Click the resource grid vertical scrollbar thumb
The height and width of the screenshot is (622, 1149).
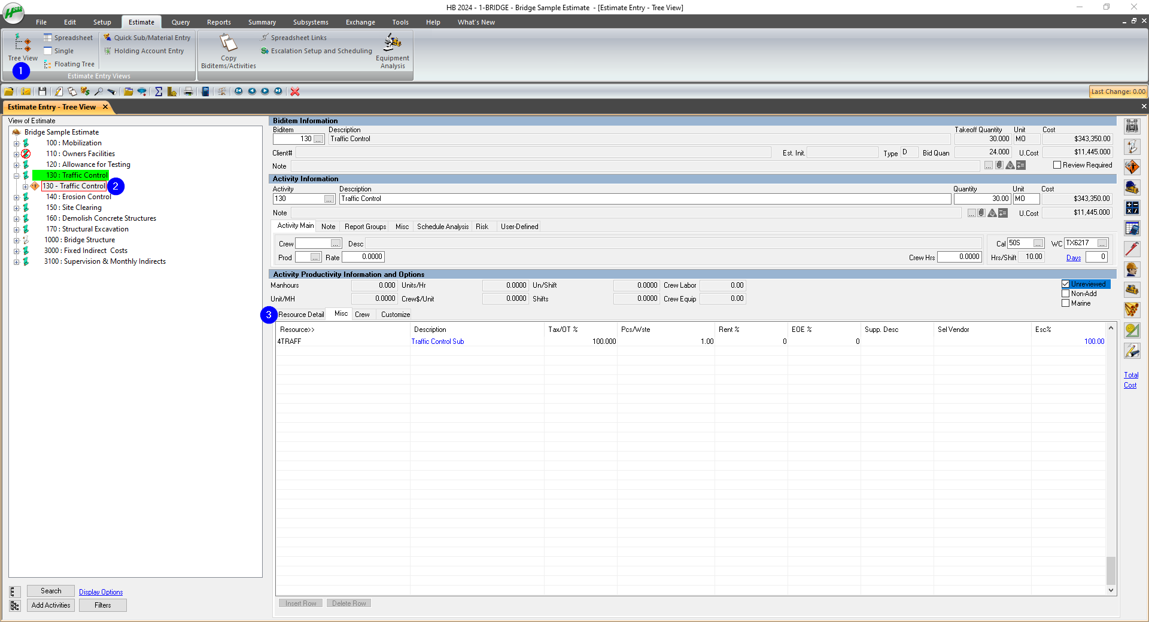tap(1111, 571)
